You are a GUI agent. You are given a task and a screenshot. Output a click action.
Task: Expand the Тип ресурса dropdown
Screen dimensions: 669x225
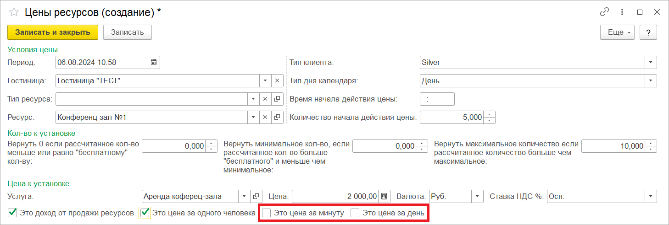click(x=254, y=99)
